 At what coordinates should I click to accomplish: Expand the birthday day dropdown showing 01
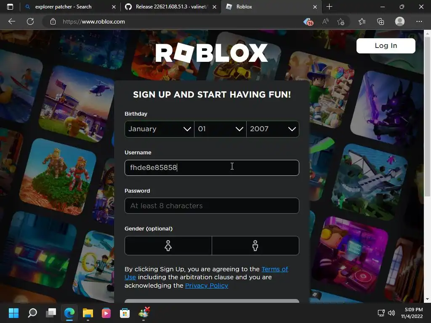tap(220, 129)
